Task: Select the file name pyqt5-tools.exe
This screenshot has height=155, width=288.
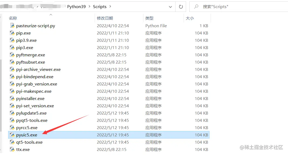Action: [32, 120]
